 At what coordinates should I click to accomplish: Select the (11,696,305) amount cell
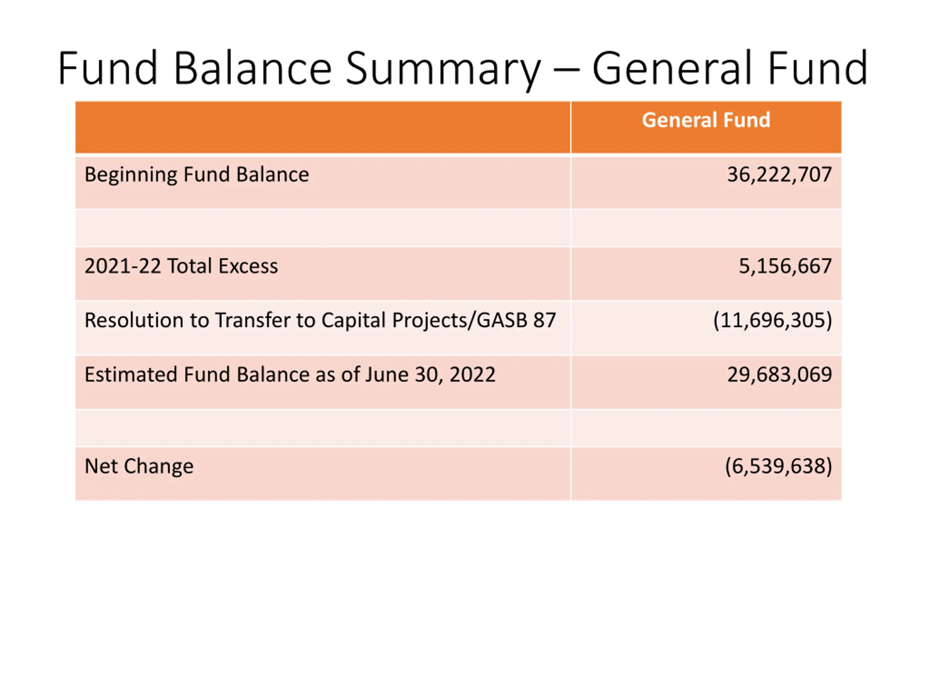pos(706,328)
